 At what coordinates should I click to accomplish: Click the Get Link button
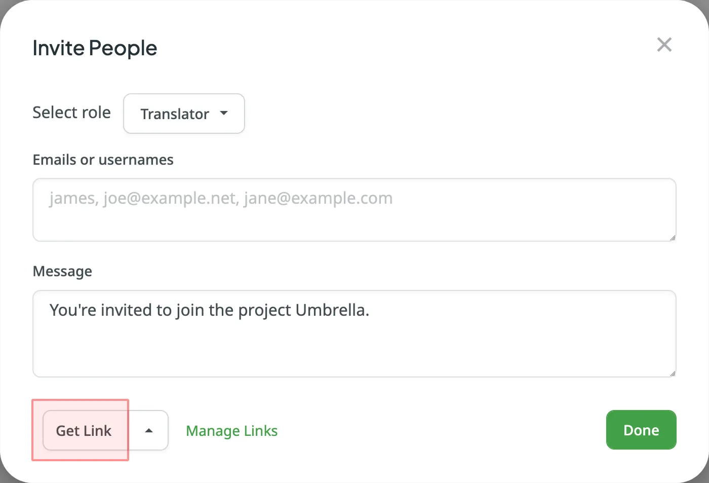(84, 430)
